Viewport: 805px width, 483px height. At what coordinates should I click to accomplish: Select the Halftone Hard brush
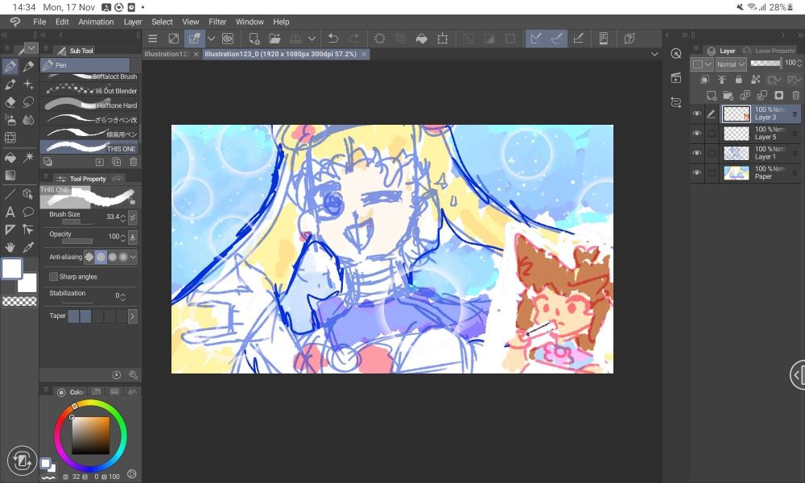click(89, 105)
